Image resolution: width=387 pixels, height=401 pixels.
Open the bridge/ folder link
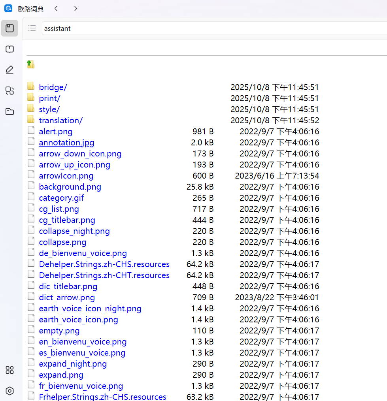53,87
